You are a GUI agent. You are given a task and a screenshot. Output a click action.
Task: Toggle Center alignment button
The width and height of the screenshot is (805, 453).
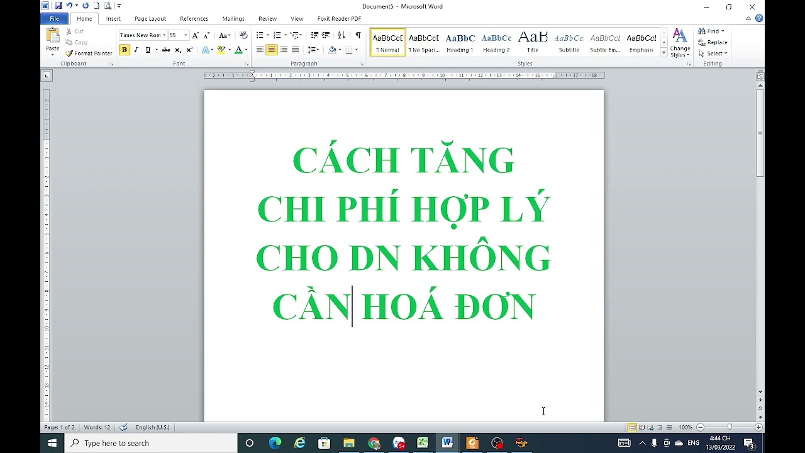click(272, 50)
